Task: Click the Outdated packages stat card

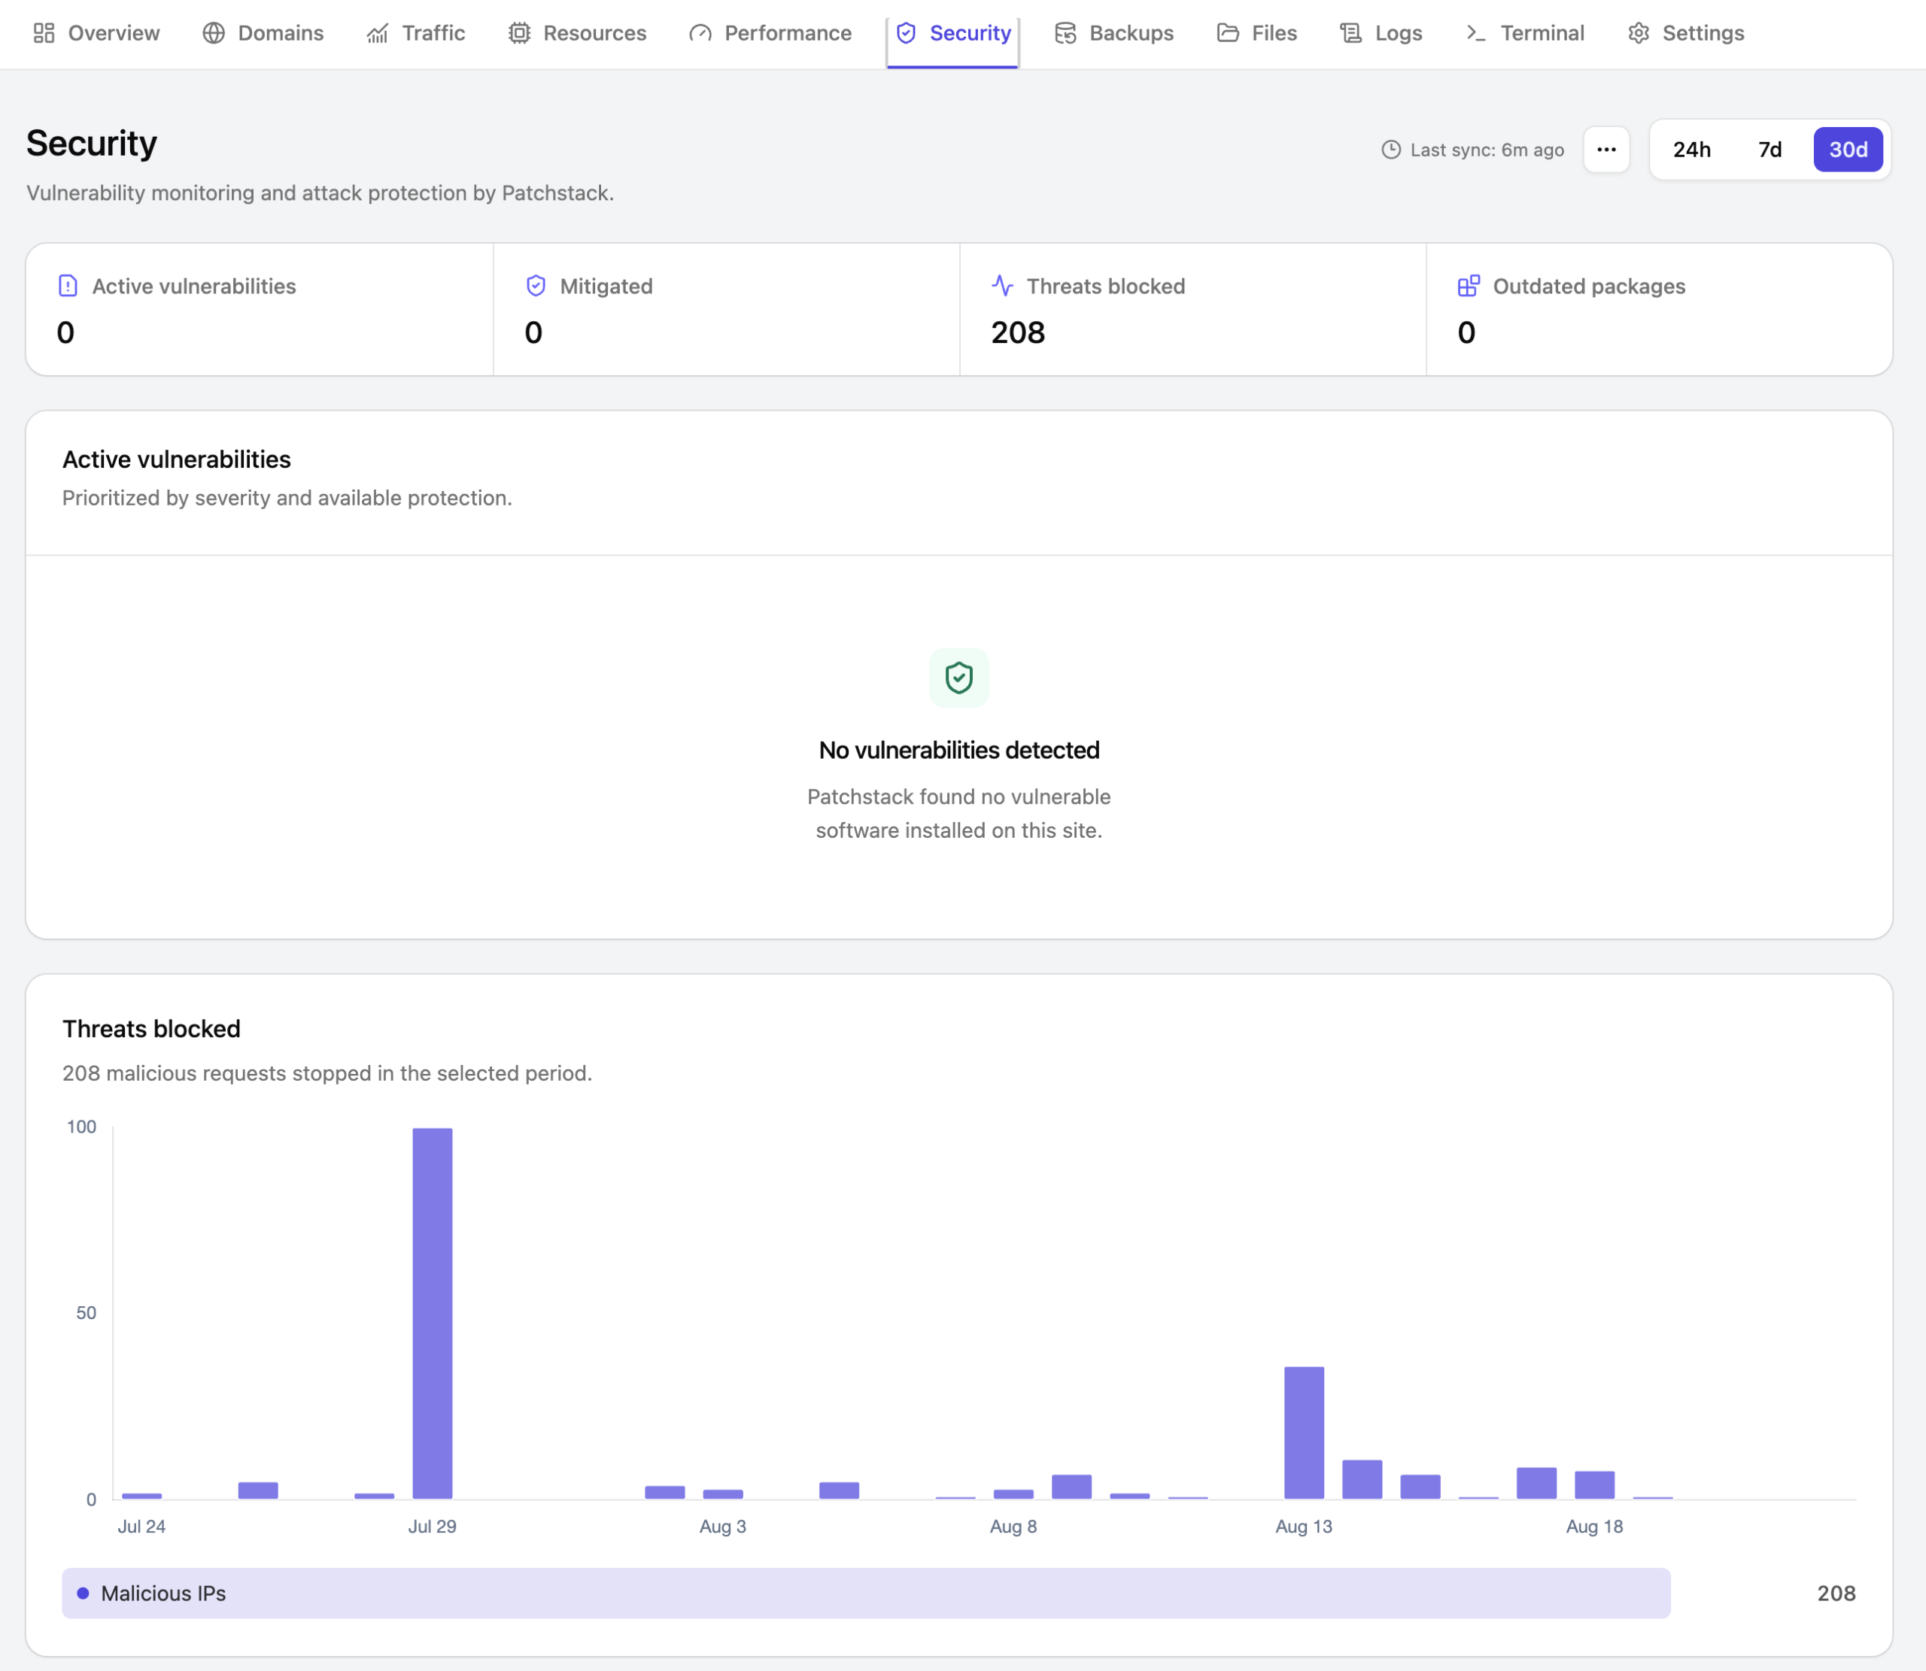Action: pos(1659,310)
